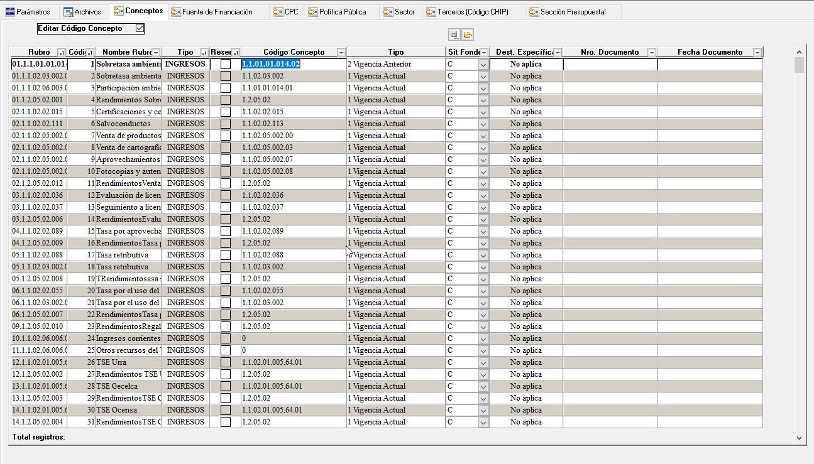Check the Reserva box for TSE Urra row
Viewport: 814px width, 464px height.
pyautogui.click(x=225, y=362)
